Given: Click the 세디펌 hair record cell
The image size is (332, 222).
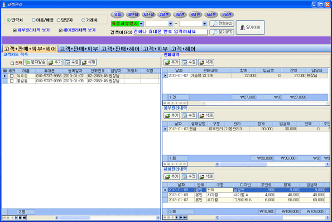Looking at the screenshot, I should coord(219,200).
